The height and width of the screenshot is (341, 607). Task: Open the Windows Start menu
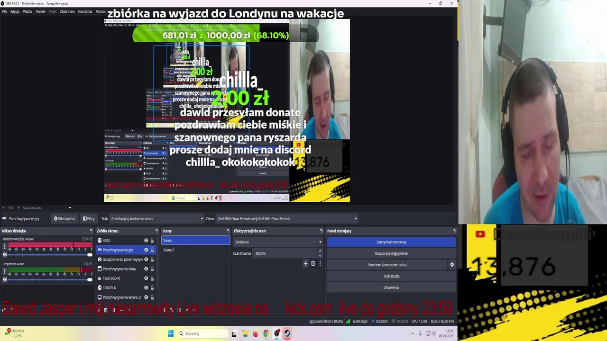coord(171,333)
